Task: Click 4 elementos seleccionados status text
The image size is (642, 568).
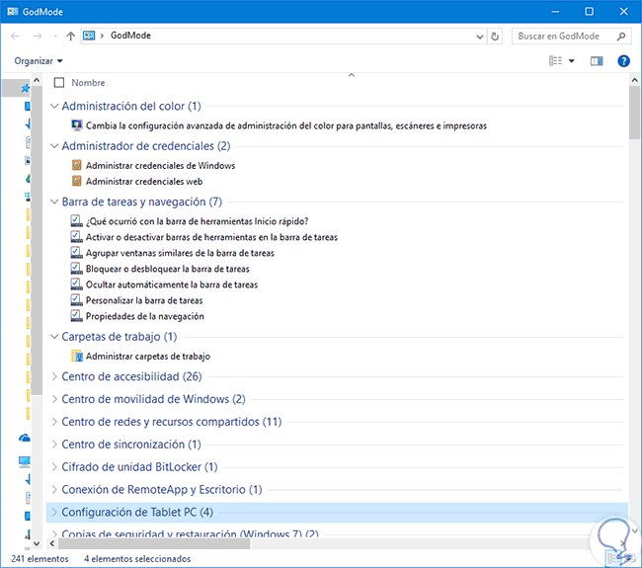Action: tap(137, 558)
